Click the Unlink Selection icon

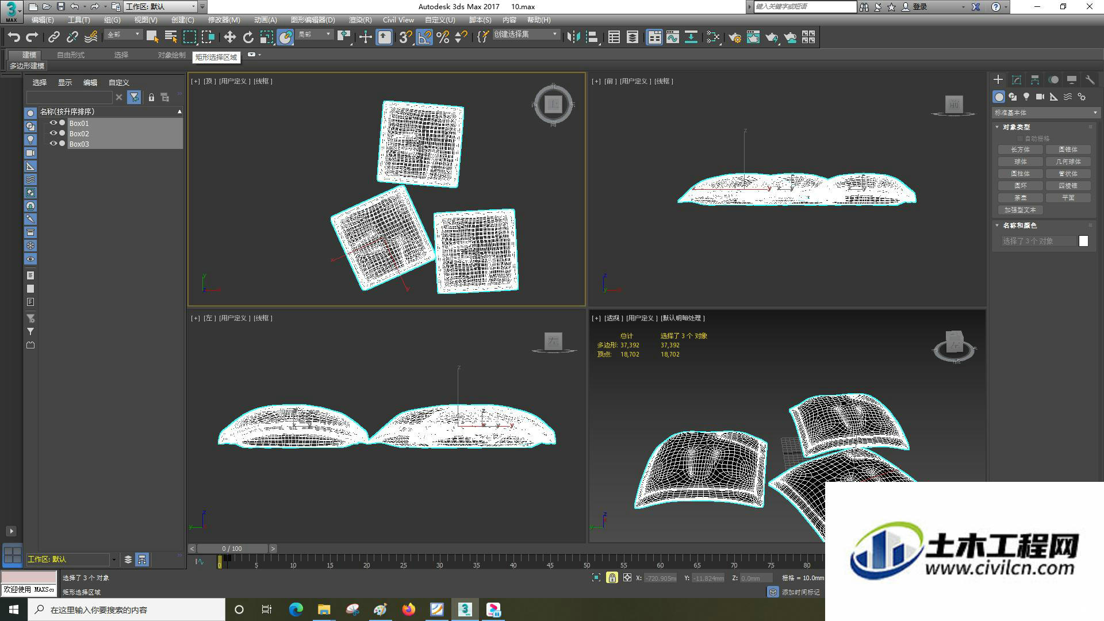tap(72, 37)
